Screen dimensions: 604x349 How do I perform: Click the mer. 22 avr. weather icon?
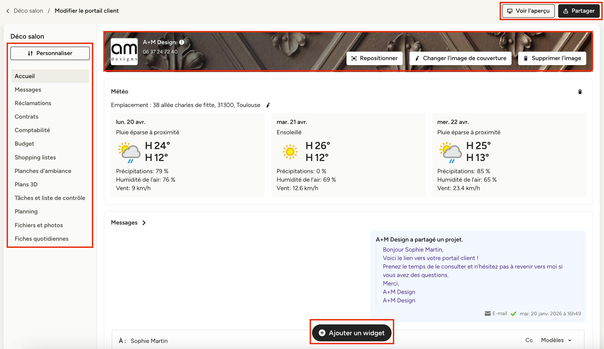tap(451, 152)
